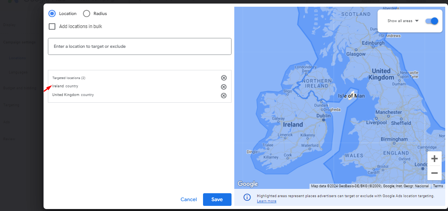Check the Add locations in bulk checkbox
Viewport: 448px width, 211px height.
click(x=52, y=26)
